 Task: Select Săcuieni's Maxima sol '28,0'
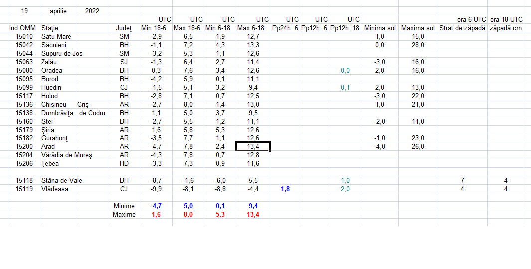click(x=418, y=45)
